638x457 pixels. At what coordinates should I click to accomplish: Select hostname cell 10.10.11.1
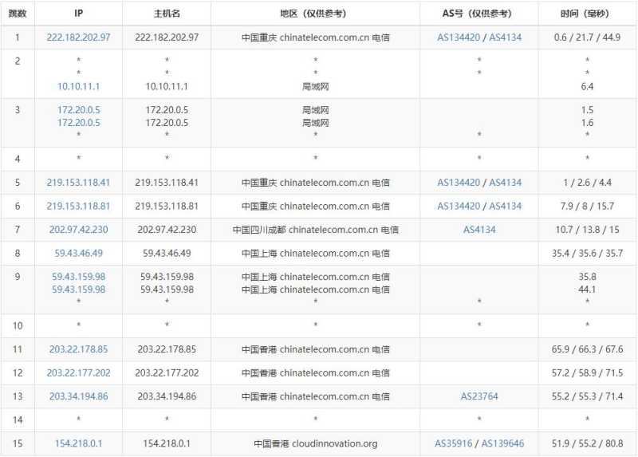pyautogui.click(x=167, y=86)
